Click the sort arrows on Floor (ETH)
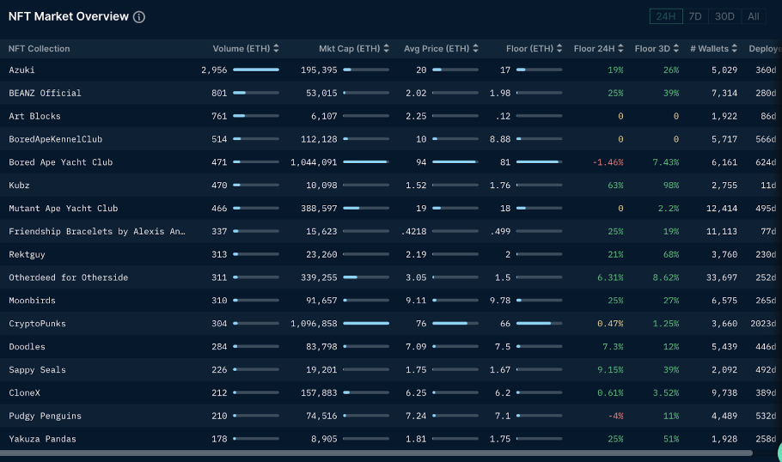782x462 pixels. [x=559, y=49]
